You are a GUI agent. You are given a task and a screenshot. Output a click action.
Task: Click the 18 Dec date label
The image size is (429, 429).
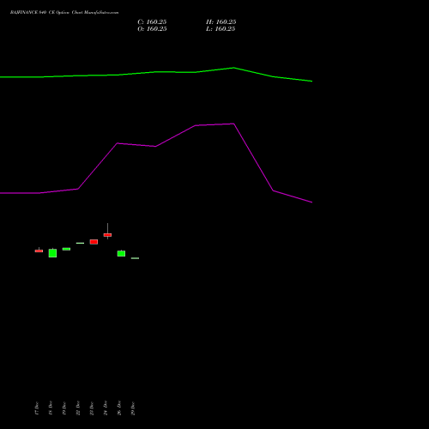point(51,408)
